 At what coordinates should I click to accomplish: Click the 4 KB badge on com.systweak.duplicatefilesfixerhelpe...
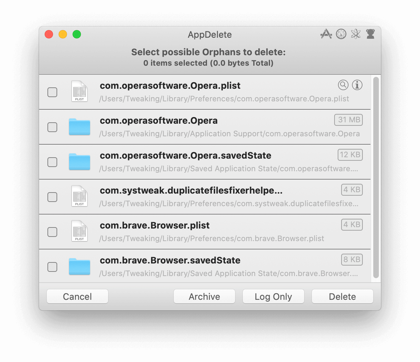(352, 190)
